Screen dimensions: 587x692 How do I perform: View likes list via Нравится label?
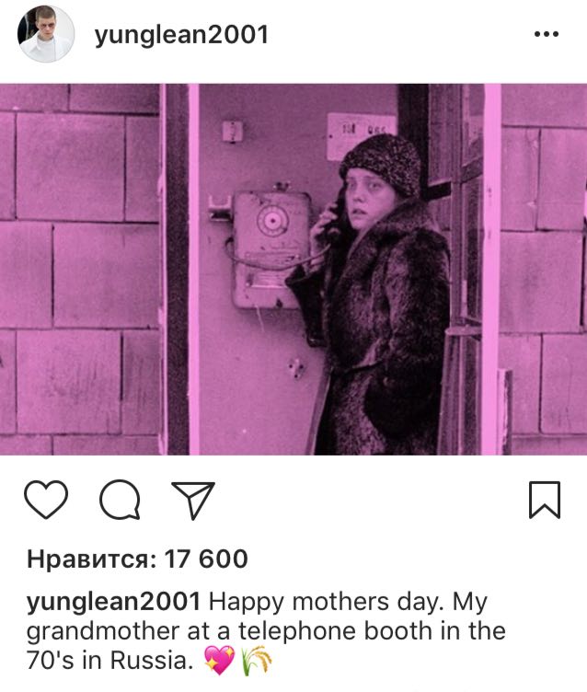pos(91,559)
